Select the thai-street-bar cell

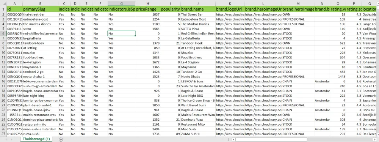pos(40,14)
